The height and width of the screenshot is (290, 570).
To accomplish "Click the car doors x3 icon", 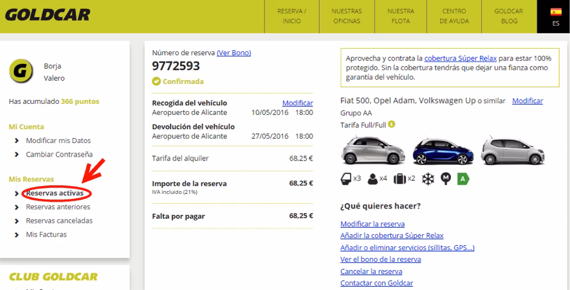I will (x=345, y=178).
